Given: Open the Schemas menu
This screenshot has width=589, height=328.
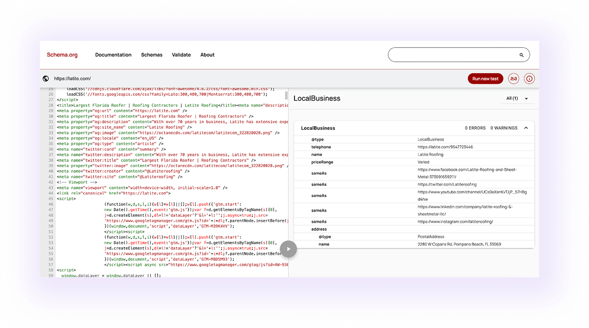Looking at the screenshot, I should (x=151, y=55).
